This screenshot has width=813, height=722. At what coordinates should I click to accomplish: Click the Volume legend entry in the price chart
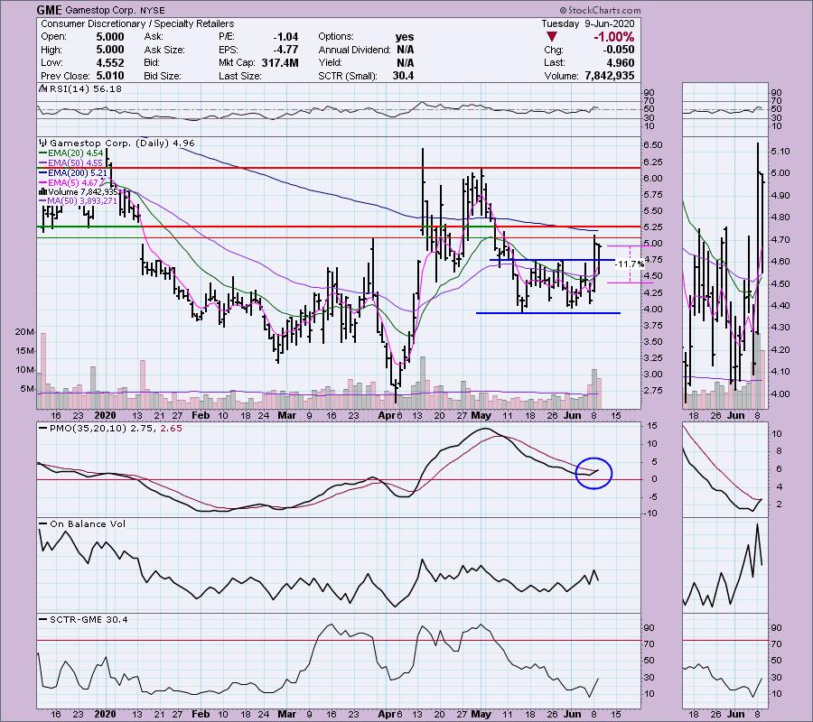(79, 192)
